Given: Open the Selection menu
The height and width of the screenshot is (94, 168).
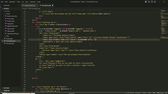Looking at the screenshot, I should click(x=12, y=2).
